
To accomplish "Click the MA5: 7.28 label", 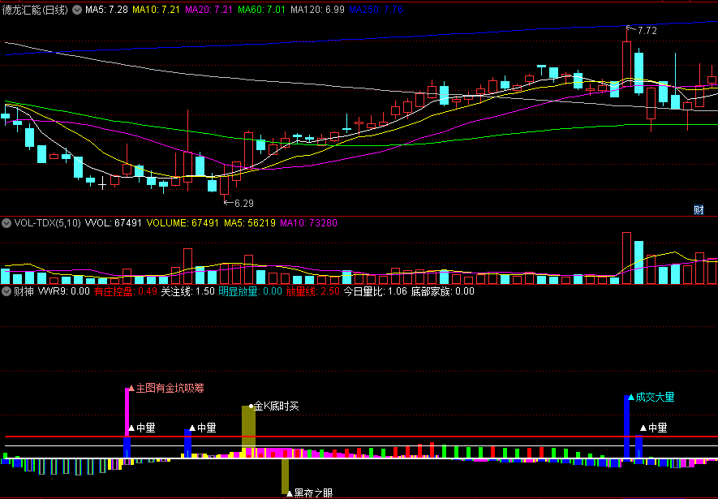I will [x=106, y=10].
